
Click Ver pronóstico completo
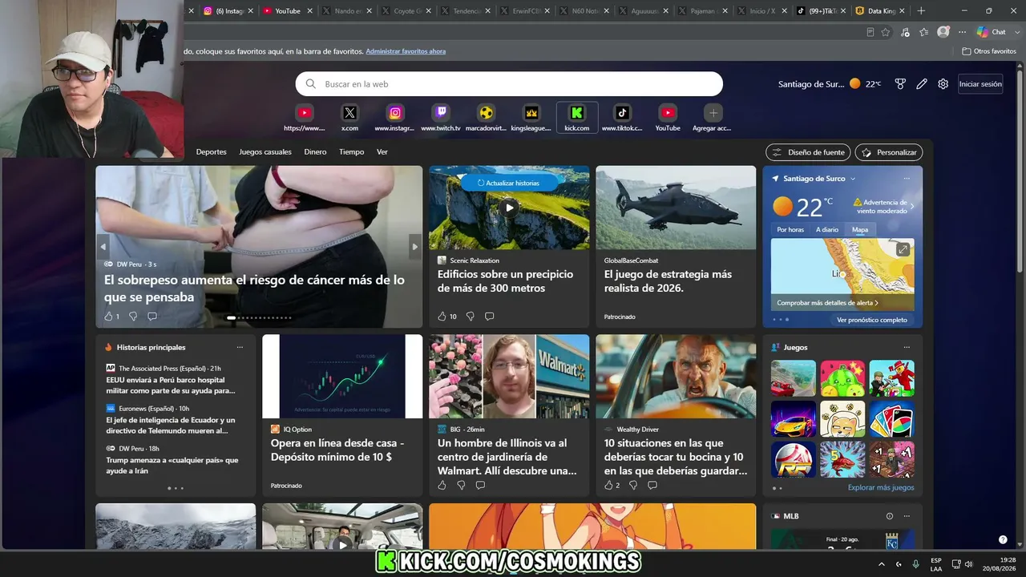[872, 320]
